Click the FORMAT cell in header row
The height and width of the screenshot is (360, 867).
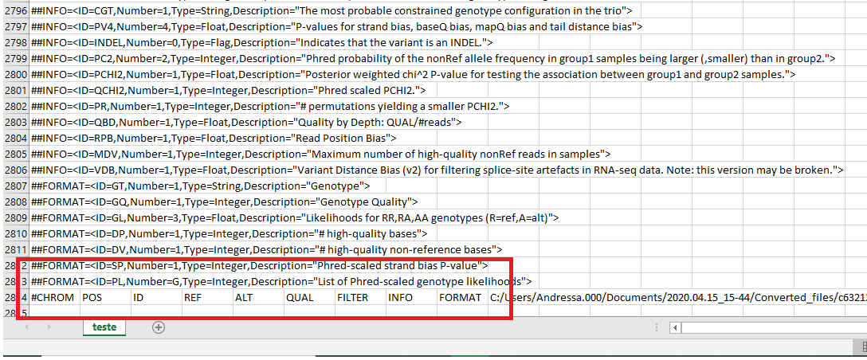[x=461, y=297]
